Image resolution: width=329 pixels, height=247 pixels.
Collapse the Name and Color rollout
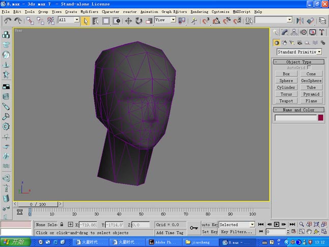click(298, 110)
